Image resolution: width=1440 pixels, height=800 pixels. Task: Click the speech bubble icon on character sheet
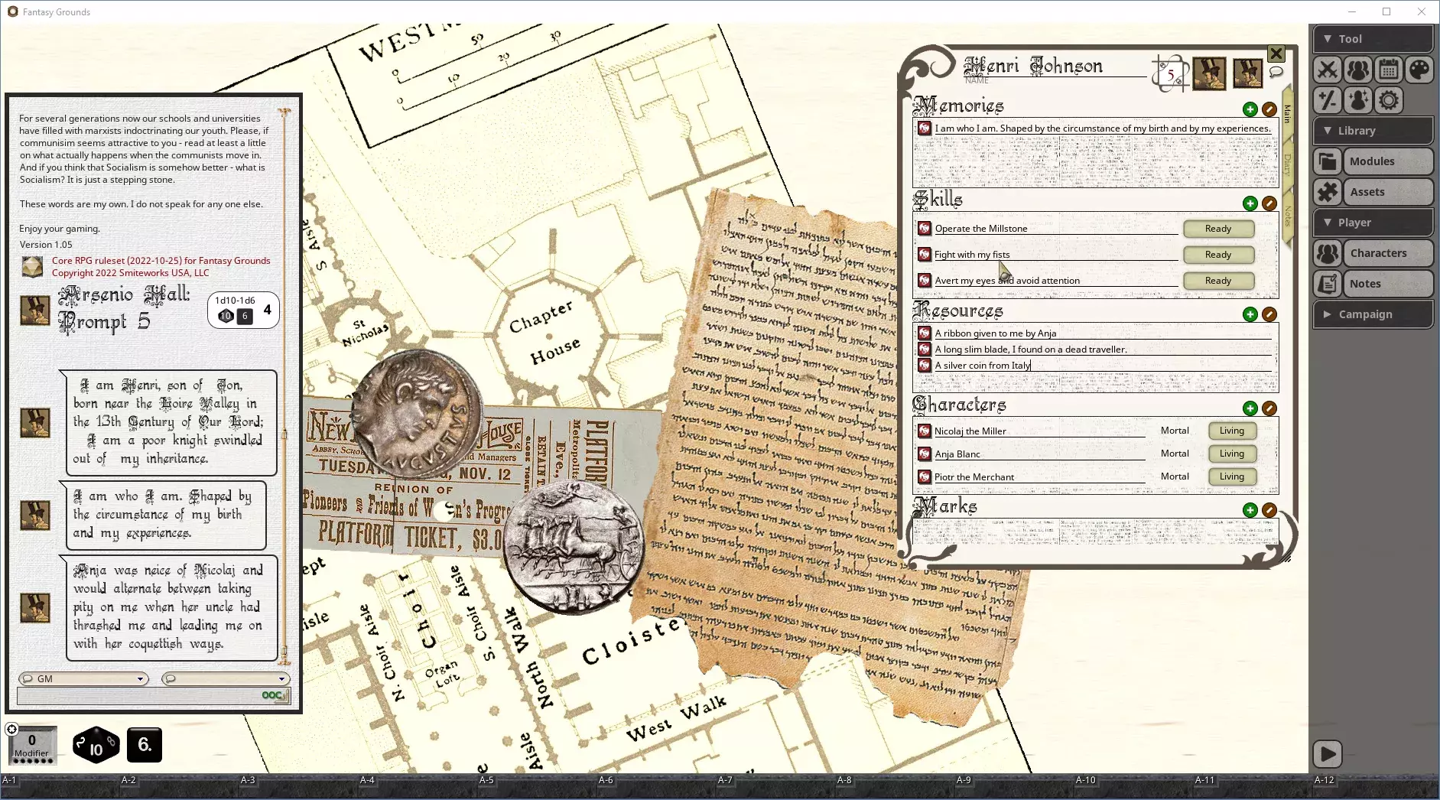click(1276, 72)
